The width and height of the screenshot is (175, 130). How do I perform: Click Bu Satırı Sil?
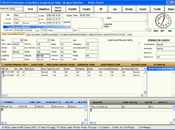click(x=159, y=65)
